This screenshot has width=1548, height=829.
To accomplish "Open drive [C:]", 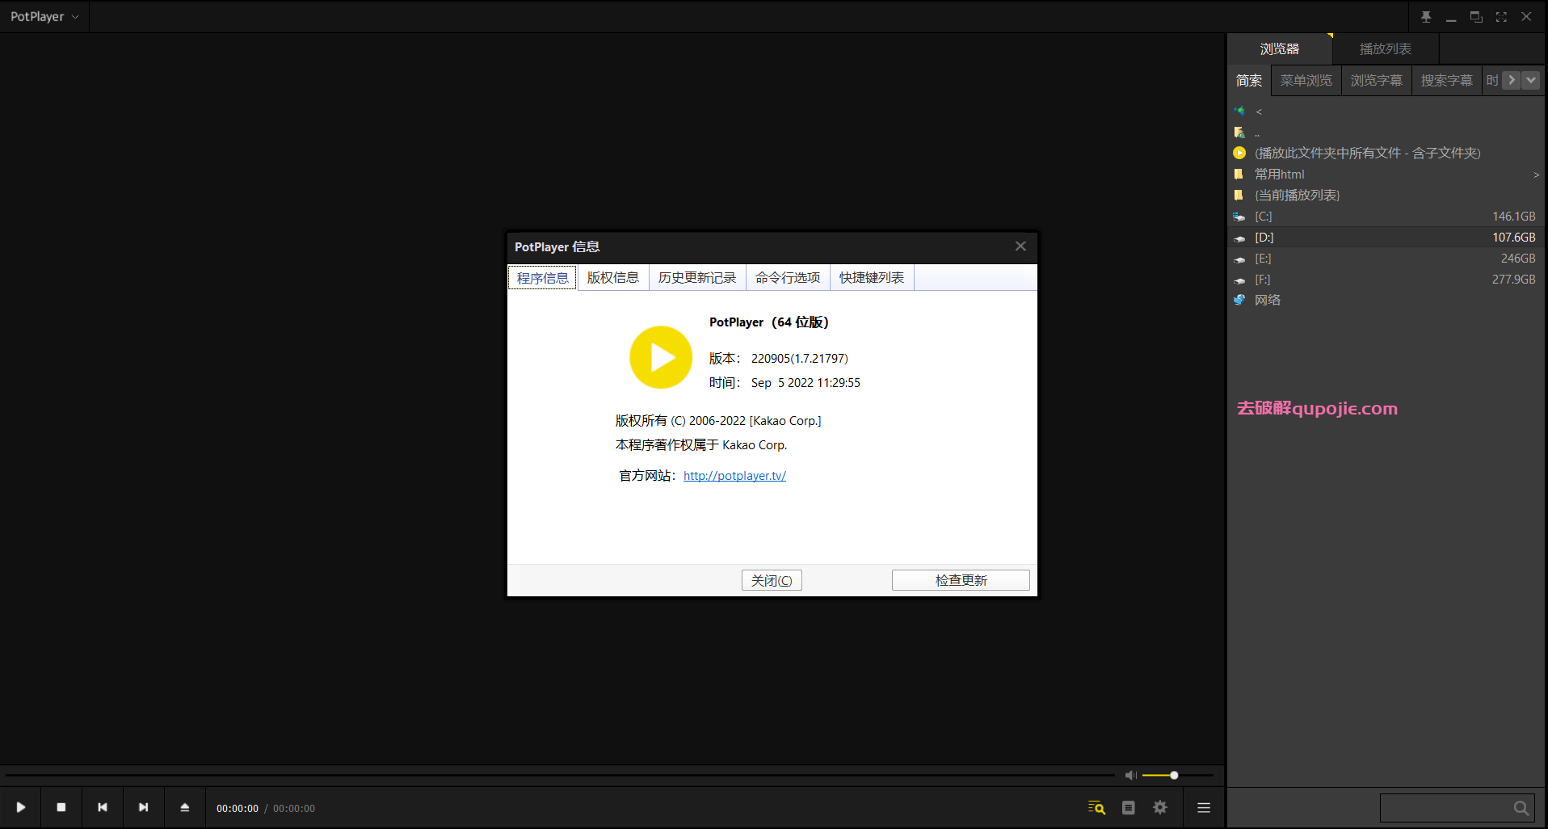I will [1386, 217].
